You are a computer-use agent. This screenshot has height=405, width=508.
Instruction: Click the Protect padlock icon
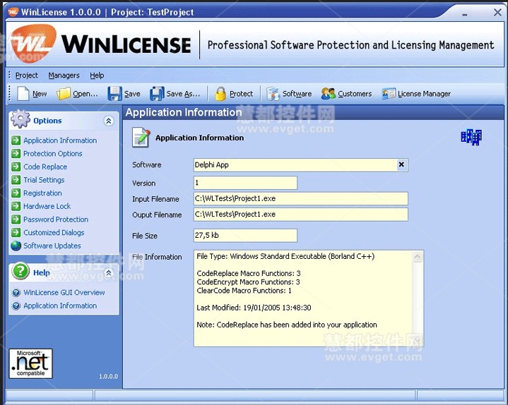pyautogui.click(x=220, y=93)
